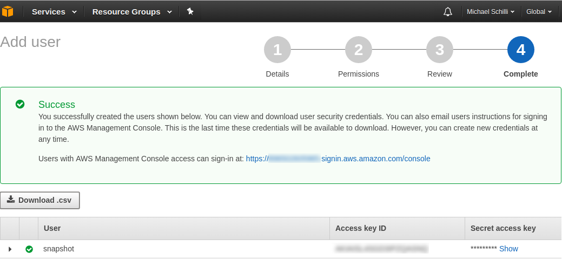Click the snapshot row green status icon
This screenshot has height=260, width=562.
coord(29,249)
